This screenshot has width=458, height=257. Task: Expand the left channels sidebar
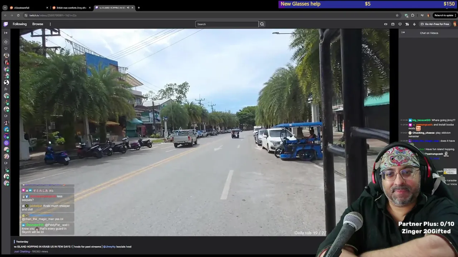(6, 33)
